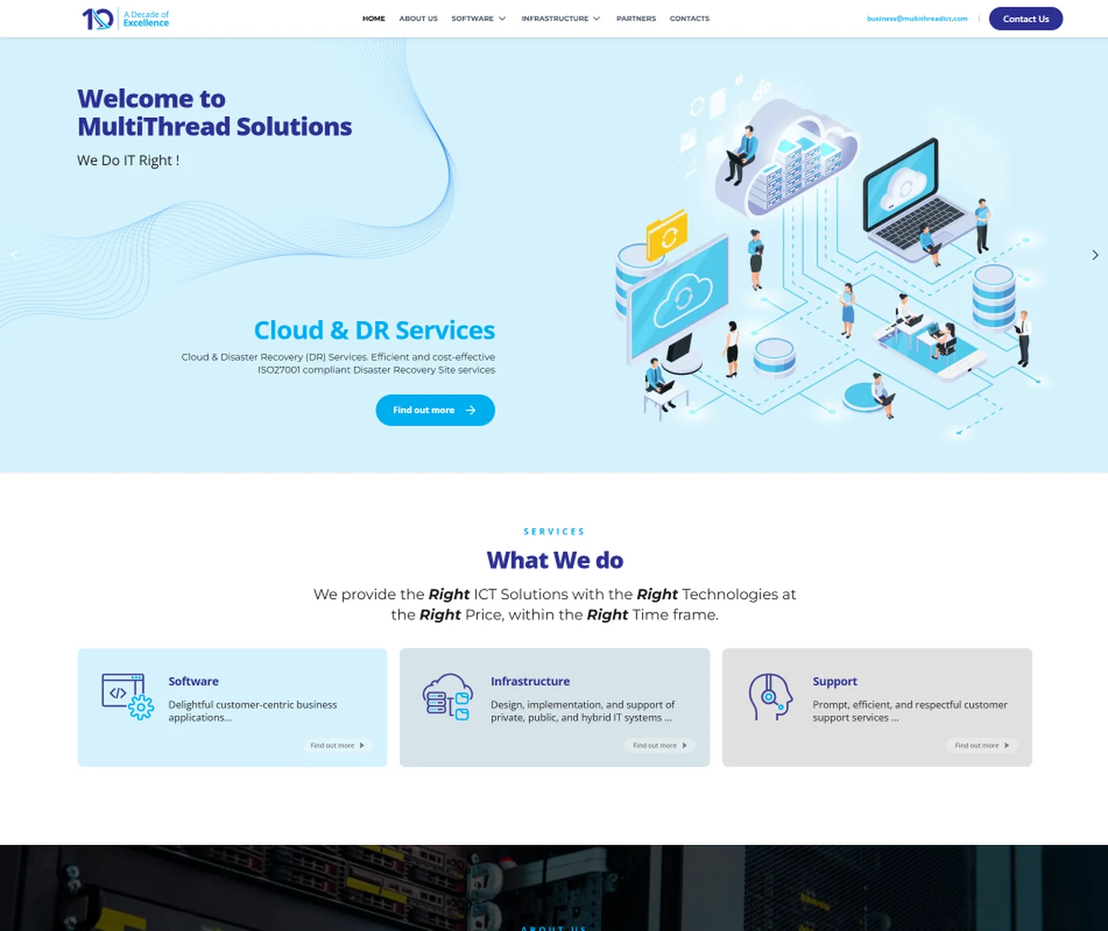Click the business email address link
Image resolution: width=1108 pixels, height=931 pixels.
(917, 18)
